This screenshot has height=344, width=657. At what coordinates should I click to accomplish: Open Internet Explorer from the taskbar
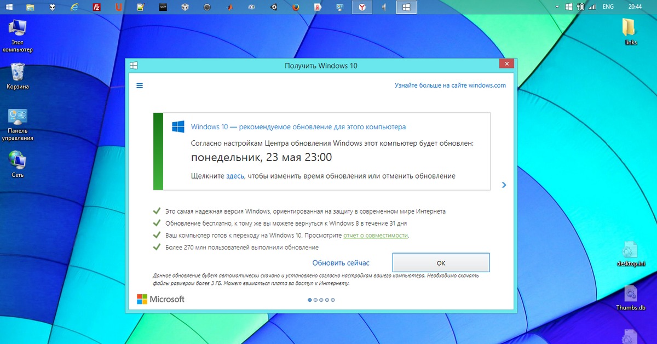[x=75, y=7]
